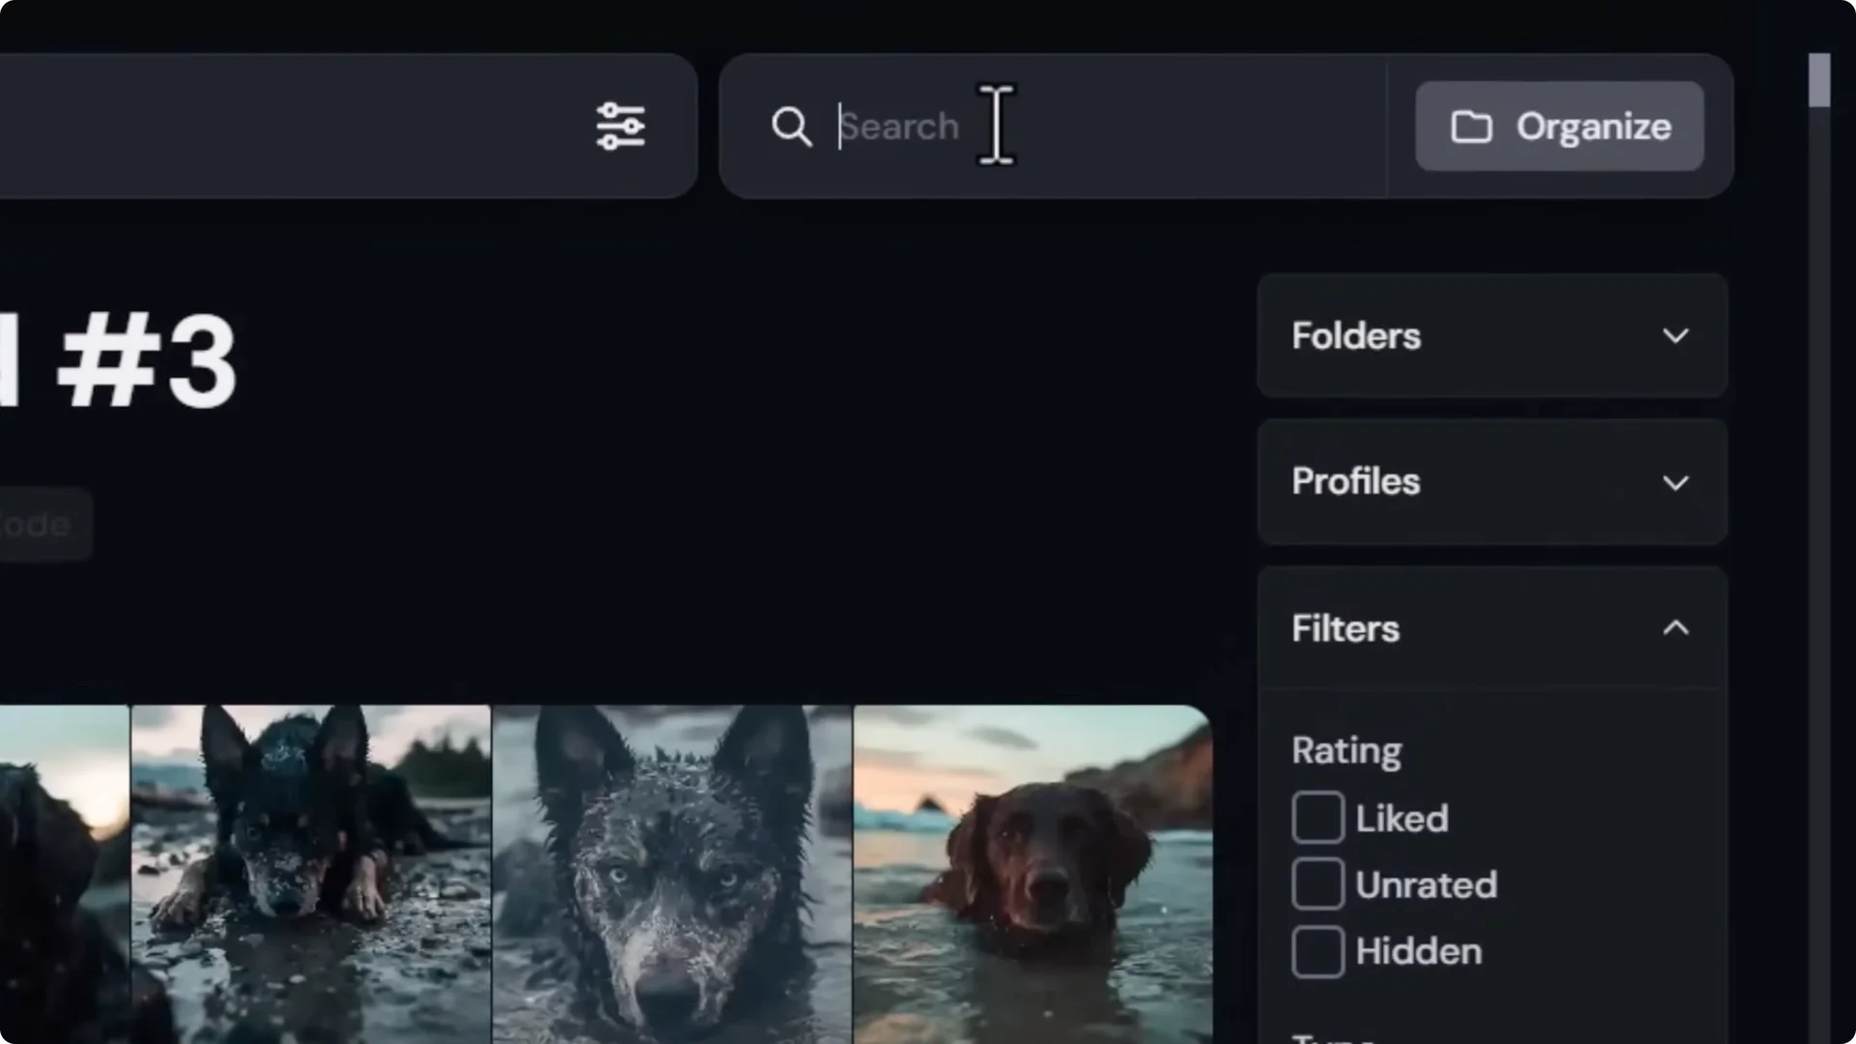The height and width of the screenshot is (1044, 1856).
Task: Expand the Profiles panel chevron
Action: pyautogui.click(x=1675, y=482)
